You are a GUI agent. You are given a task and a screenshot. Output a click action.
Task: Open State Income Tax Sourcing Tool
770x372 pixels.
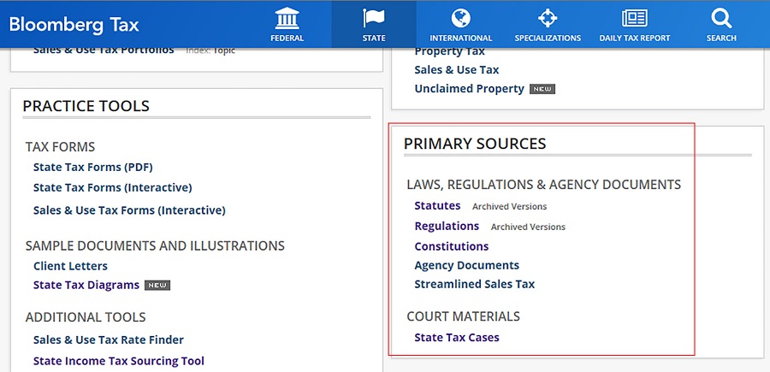coord(119,361)
